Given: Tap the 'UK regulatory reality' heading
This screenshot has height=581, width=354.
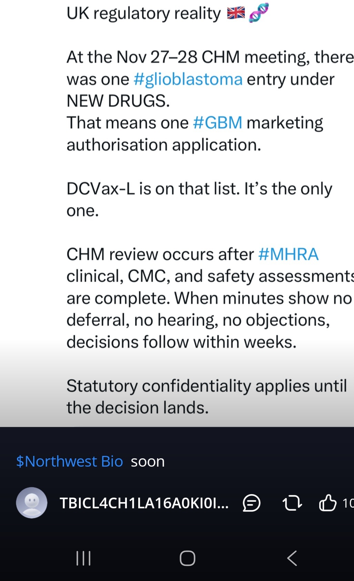Looking at the screenshot, I should tap(143, 13).
